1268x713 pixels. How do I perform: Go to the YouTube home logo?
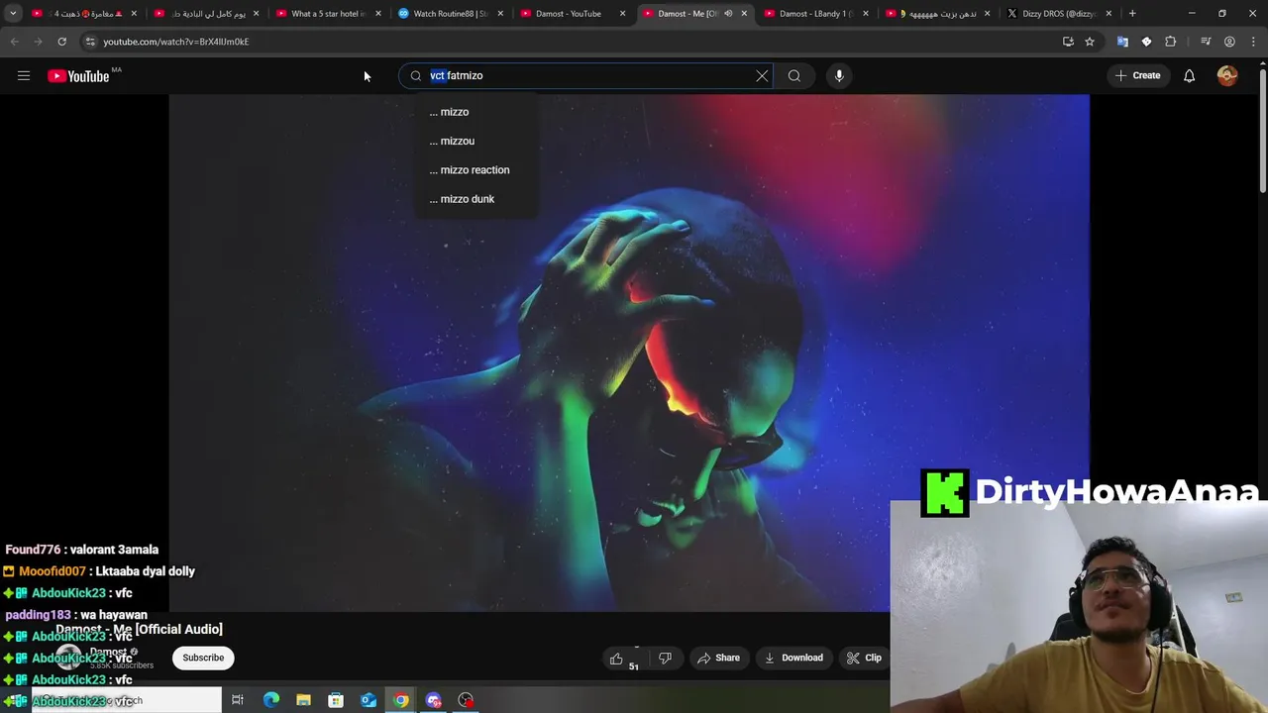point(78,76)
